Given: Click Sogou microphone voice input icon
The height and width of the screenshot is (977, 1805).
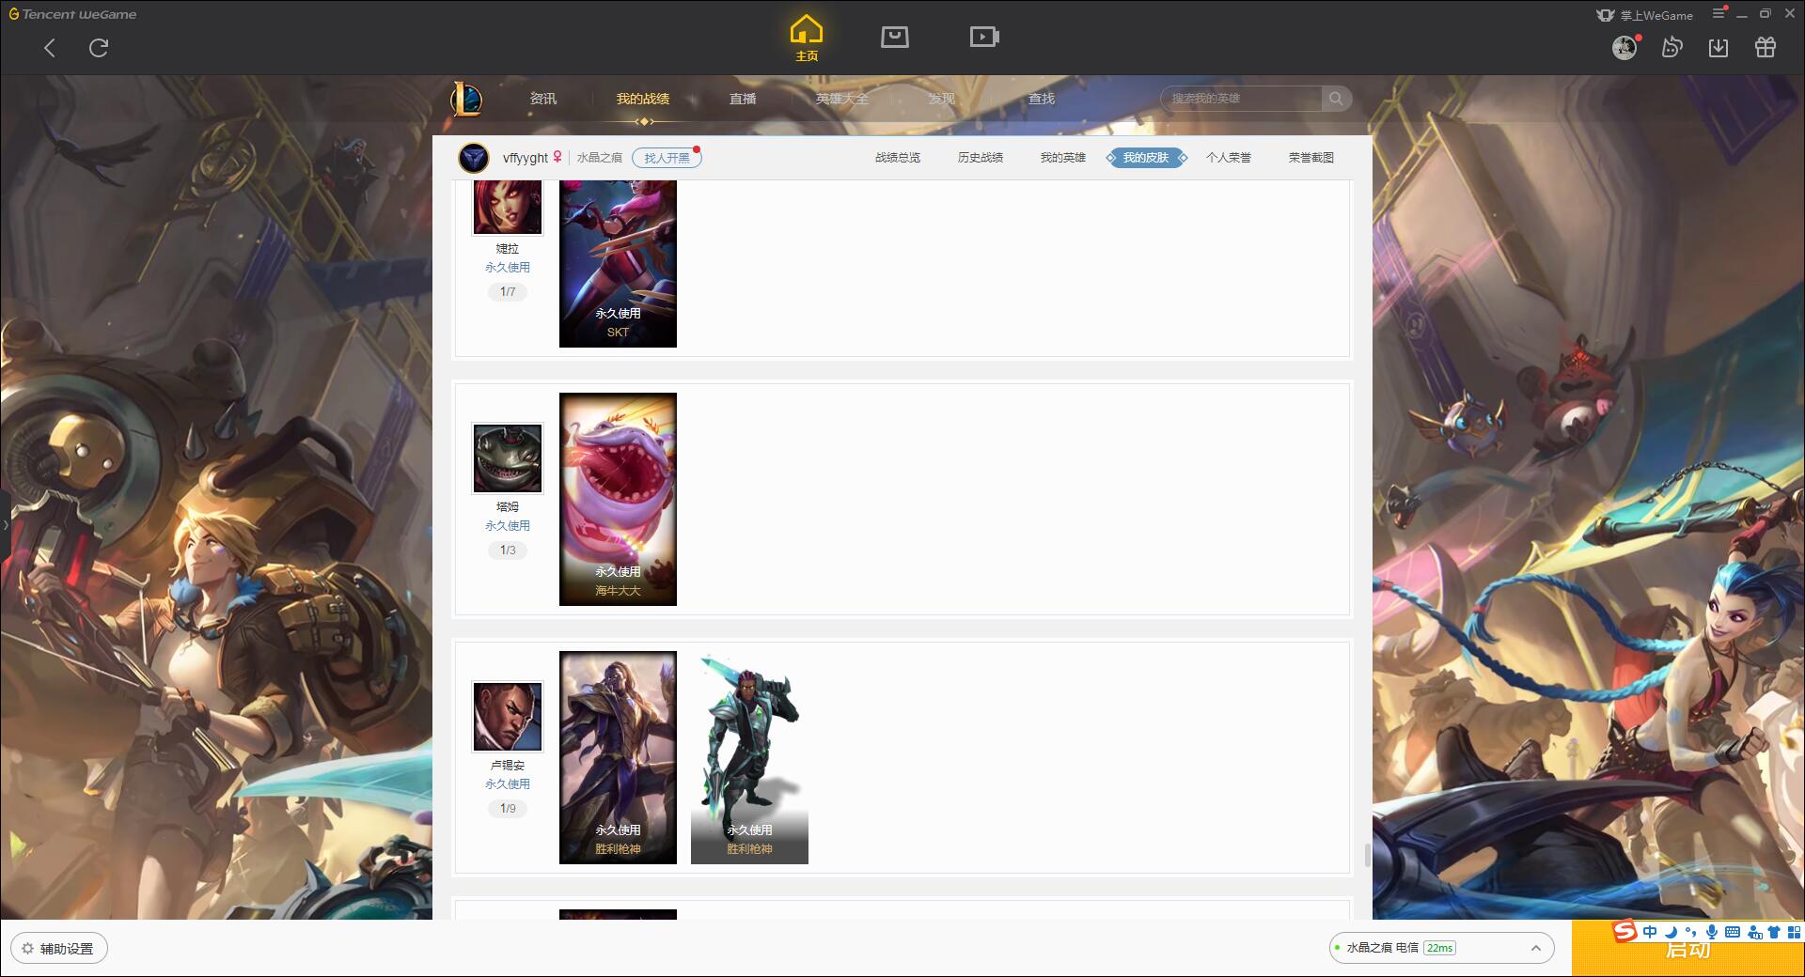Looking at the screenshot, I should [x=1712, y=932].
